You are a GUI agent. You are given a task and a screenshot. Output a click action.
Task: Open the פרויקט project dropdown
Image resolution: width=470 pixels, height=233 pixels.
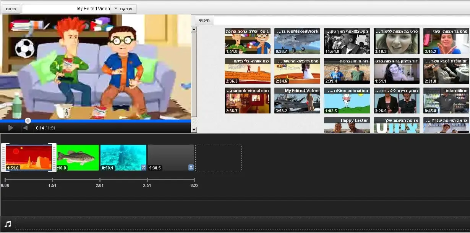click(123, 9)
